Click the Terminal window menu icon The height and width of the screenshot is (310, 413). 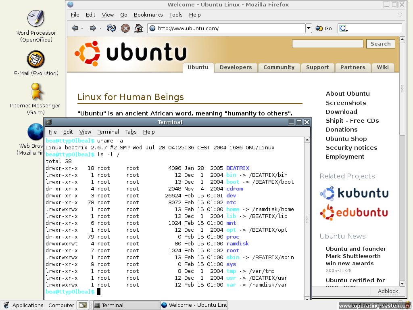[48, 122]
